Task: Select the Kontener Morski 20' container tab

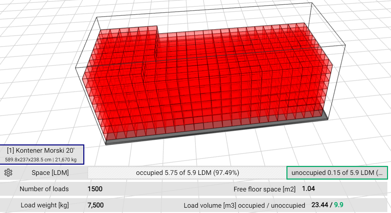Action: (x=42, y=154)
